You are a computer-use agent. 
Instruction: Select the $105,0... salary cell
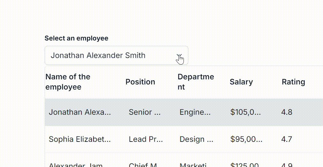[245, 112]
